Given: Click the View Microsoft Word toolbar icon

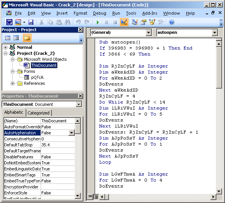Looking at the screenshot, I should (9, 22).
